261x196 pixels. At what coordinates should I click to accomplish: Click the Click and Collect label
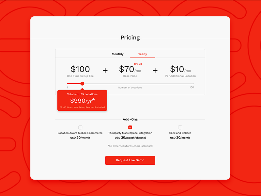coord(180,133)
